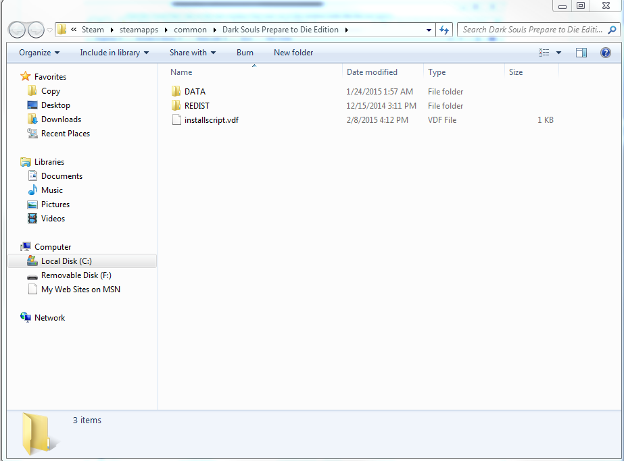624x461 pixels.
Task: Select the DATA folder icon
Action: pos(176,91)
